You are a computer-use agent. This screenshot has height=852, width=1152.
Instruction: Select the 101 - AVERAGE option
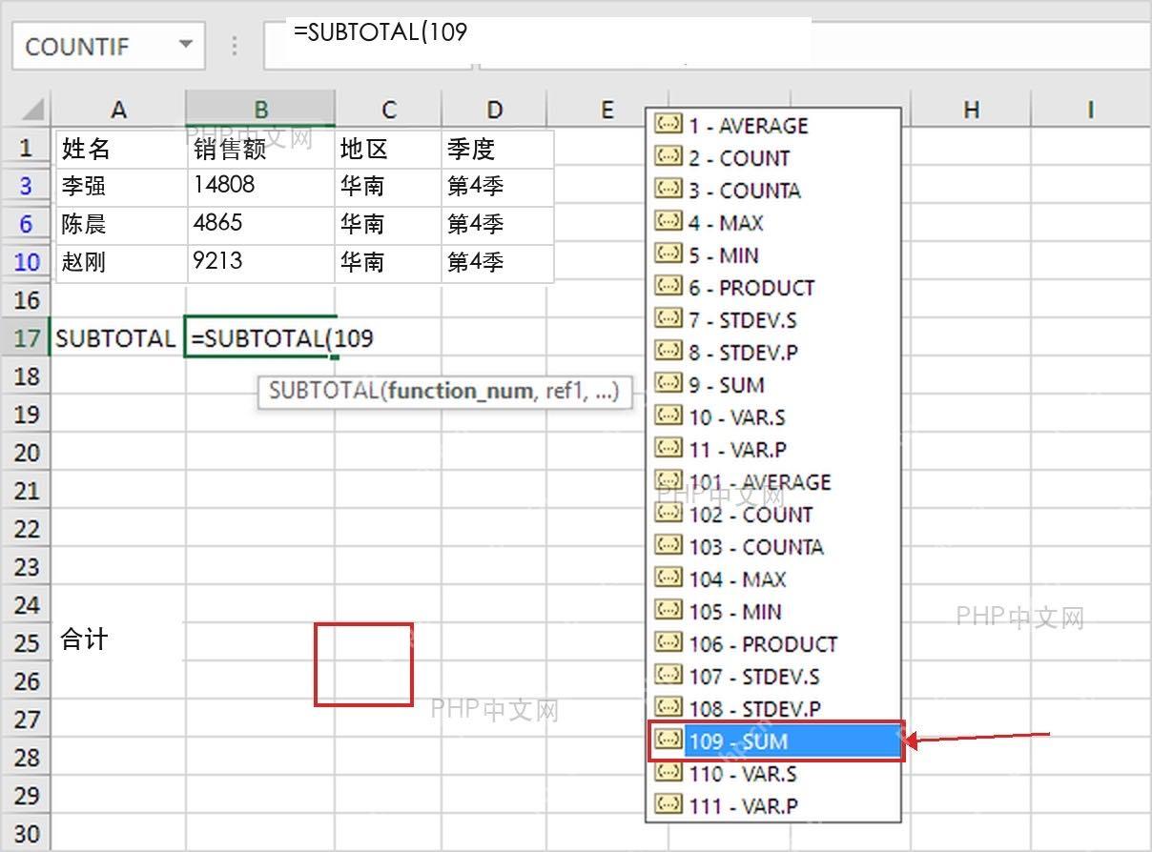coord(773,482)
